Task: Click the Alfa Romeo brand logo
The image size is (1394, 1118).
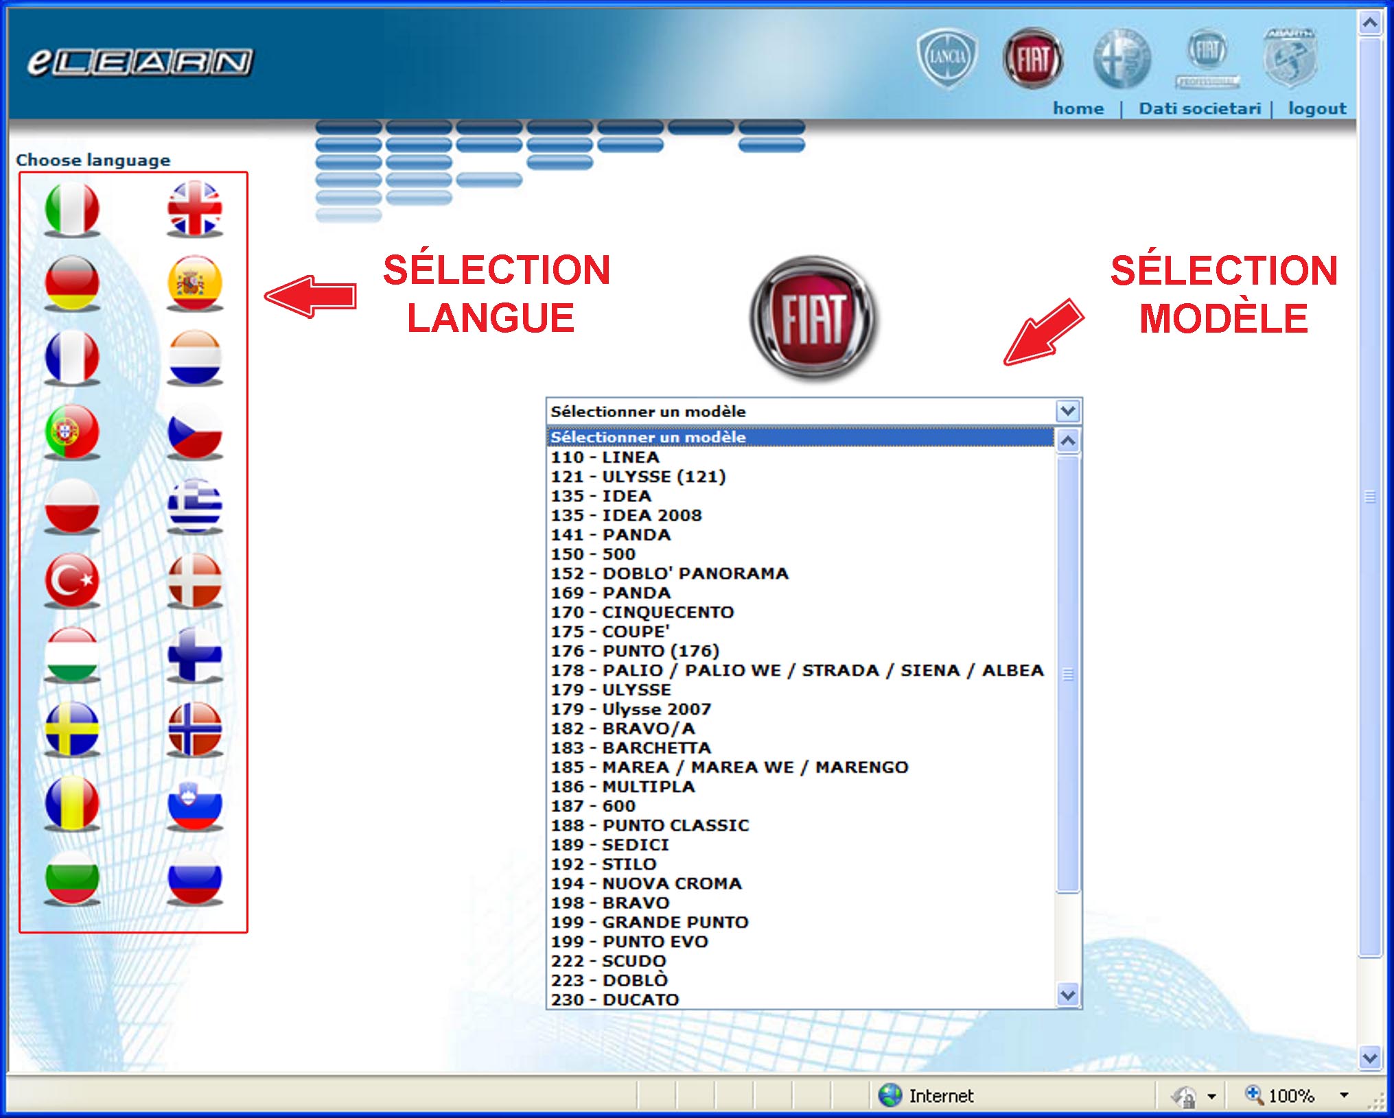Action: click(x=1122, y=59)
